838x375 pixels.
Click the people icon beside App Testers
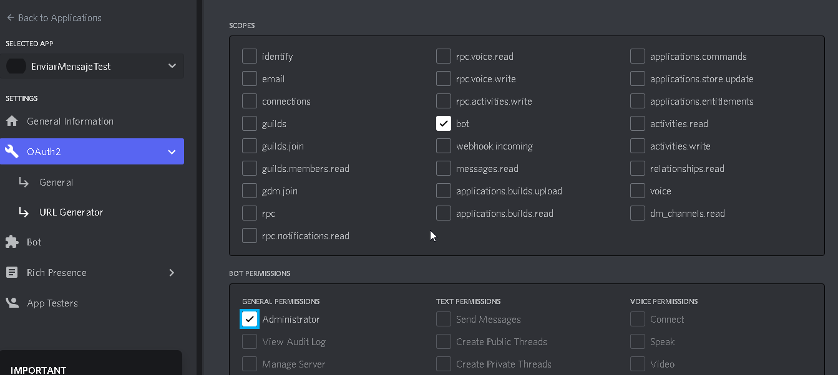pos(11,303)
